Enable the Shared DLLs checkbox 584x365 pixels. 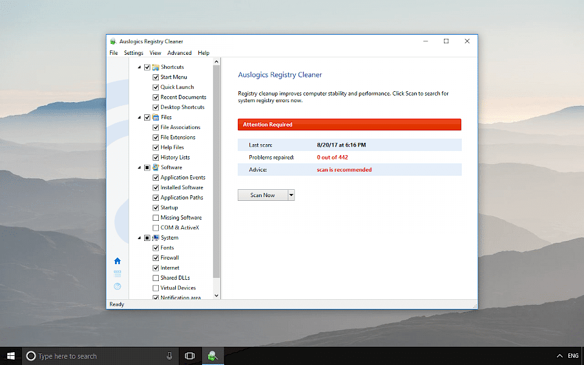pos(156,278)
